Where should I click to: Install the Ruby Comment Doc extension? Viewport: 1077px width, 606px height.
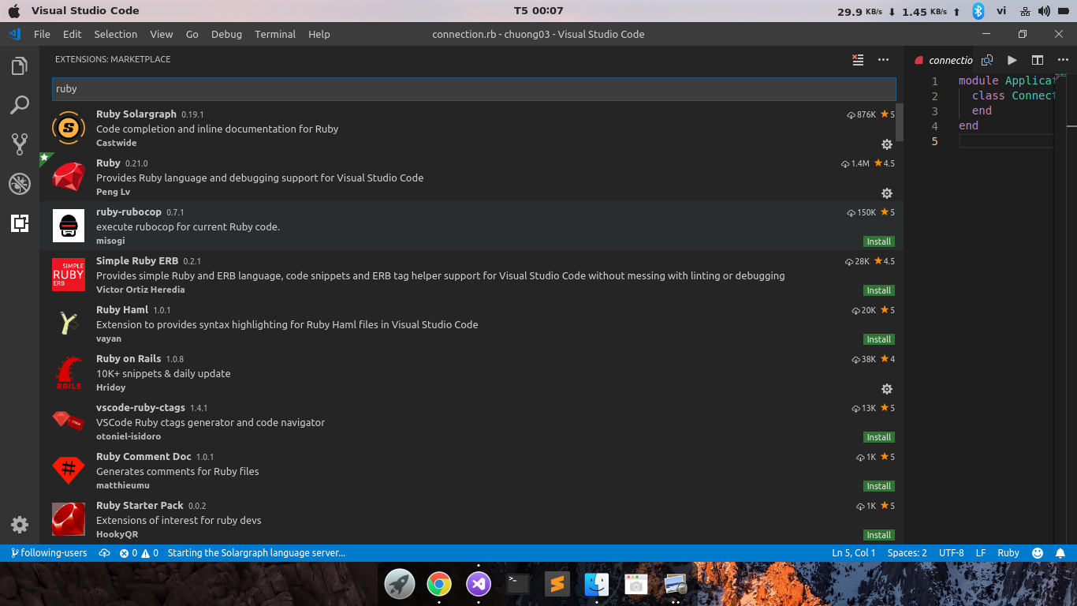[879, 486]
